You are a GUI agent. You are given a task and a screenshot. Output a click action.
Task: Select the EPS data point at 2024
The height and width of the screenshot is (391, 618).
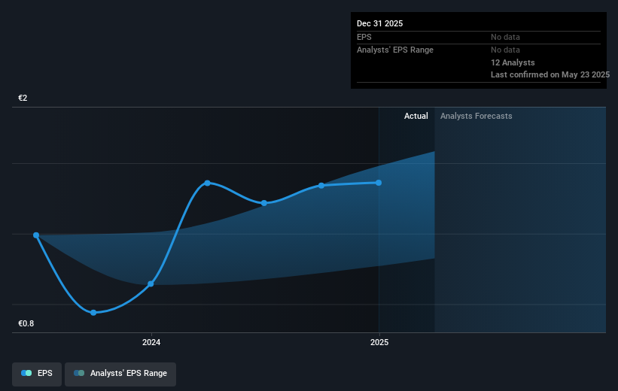tap(151, 284)
